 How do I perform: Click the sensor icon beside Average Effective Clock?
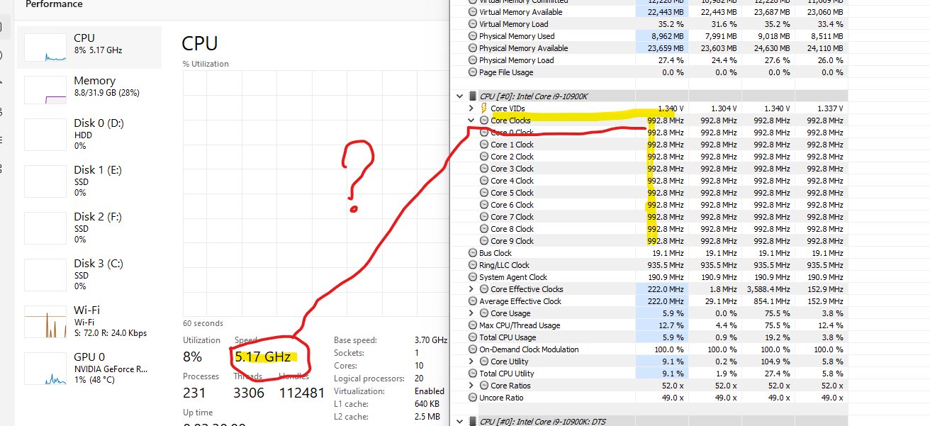coord(473,301)
